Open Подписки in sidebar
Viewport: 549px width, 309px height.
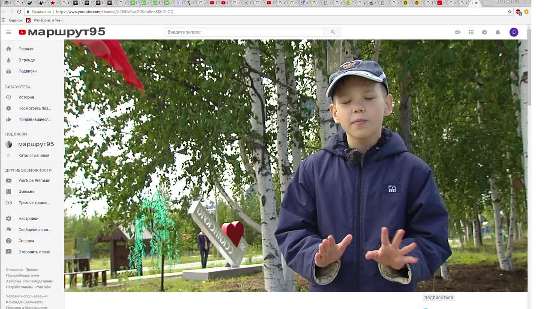[x=27, y=71]
